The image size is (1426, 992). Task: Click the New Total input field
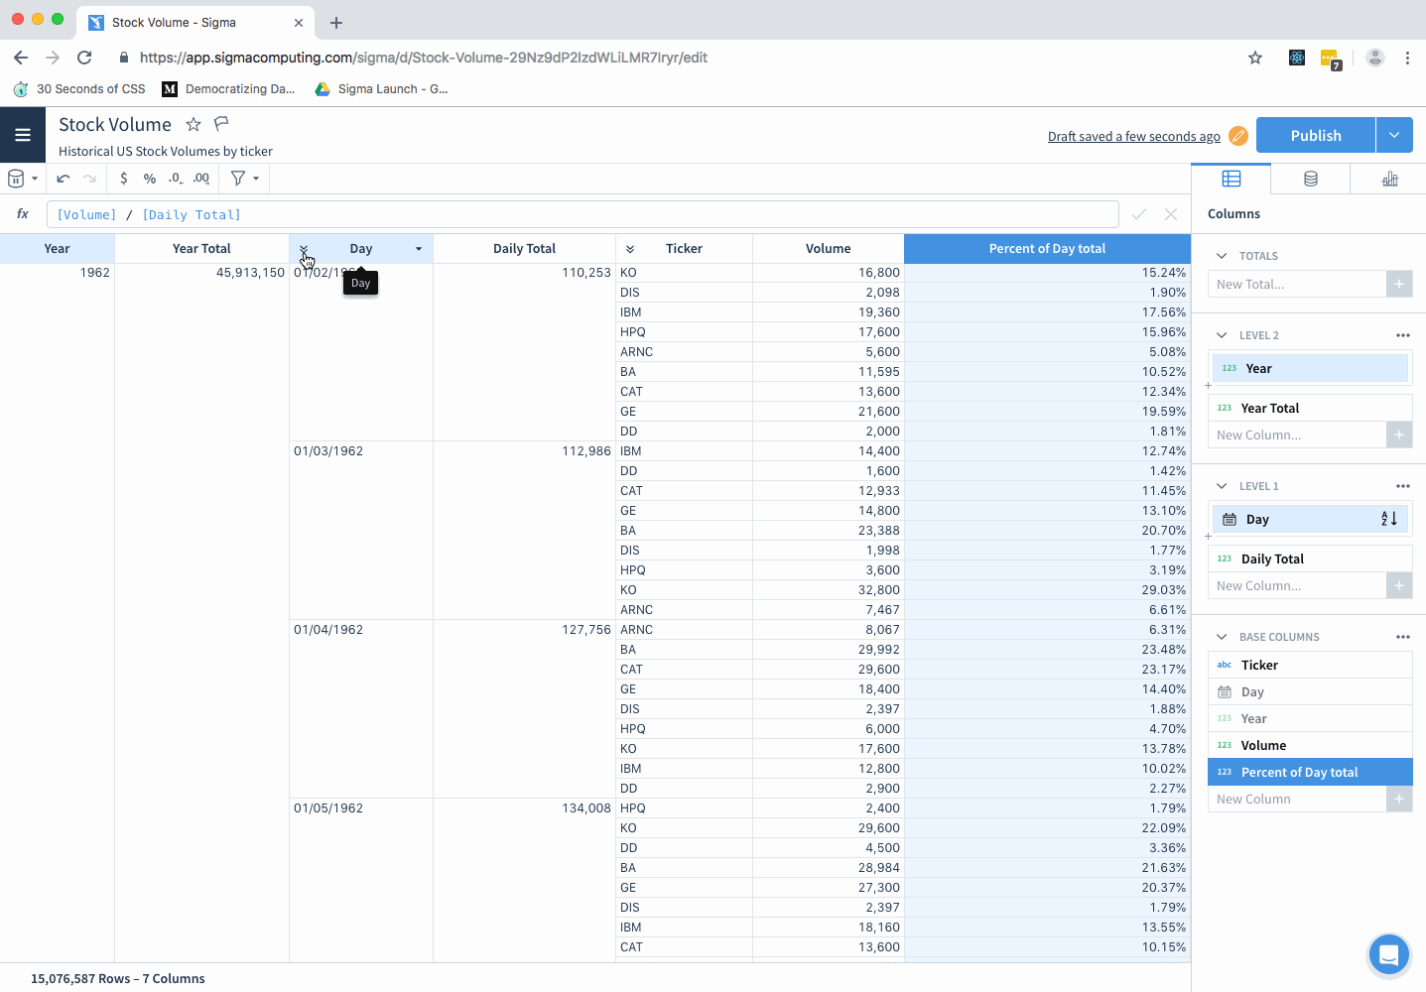(1297, 284)
